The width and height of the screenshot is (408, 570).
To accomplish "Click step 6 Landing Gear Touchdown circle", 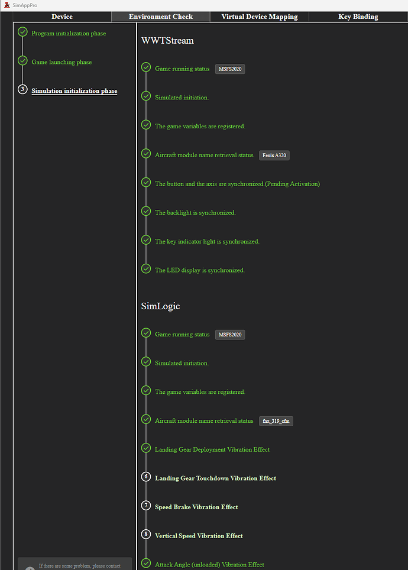I will (146, 477).
